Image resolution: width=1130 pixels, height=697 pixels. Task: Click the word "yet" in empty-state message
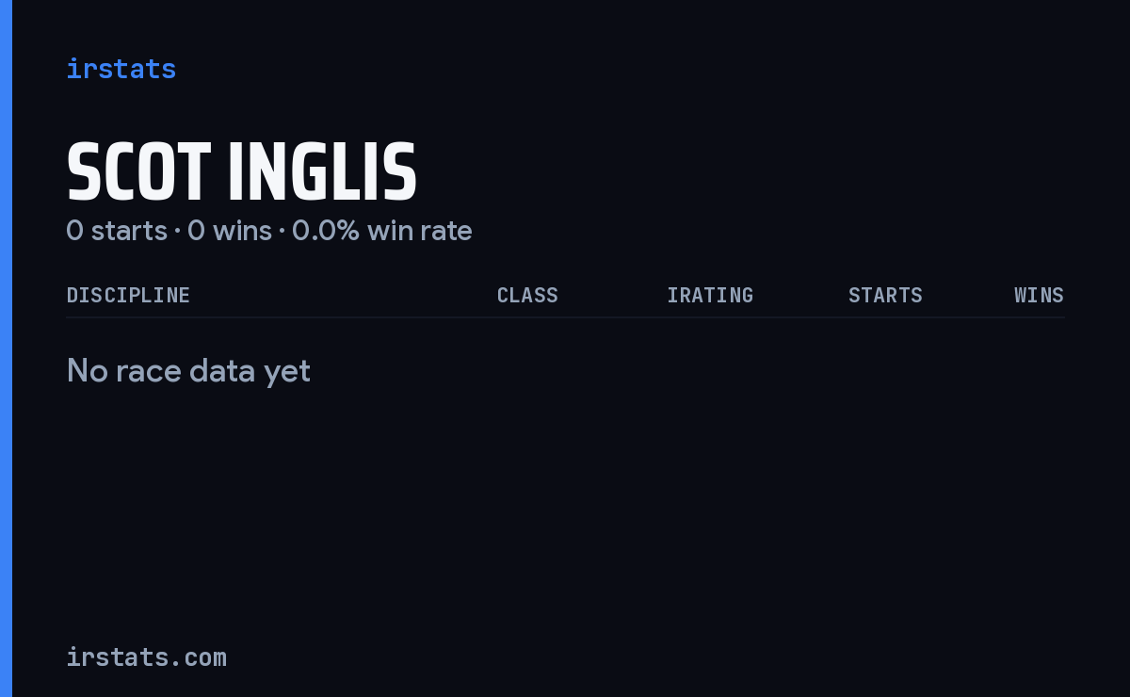click(x=287, y=371)
